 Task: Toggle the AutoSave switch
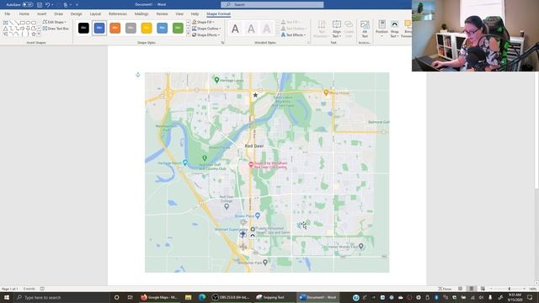[28, 5]
